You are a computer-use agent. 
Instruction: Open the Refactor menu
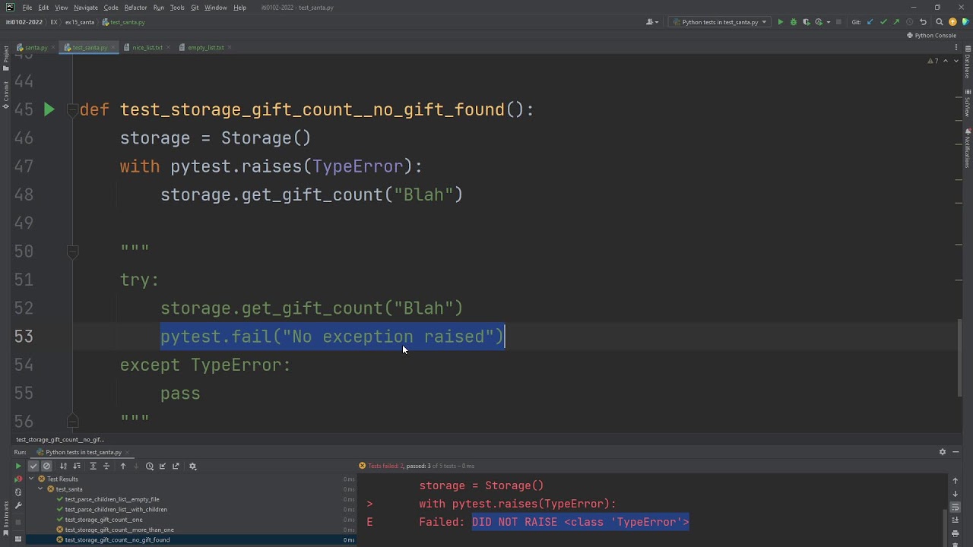pyautogui.click(x=135, y=8)
